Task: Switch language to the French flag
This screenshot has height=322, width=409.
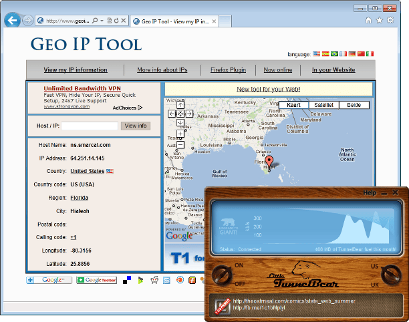Action: pyautogui.click(x=343, y=53)
